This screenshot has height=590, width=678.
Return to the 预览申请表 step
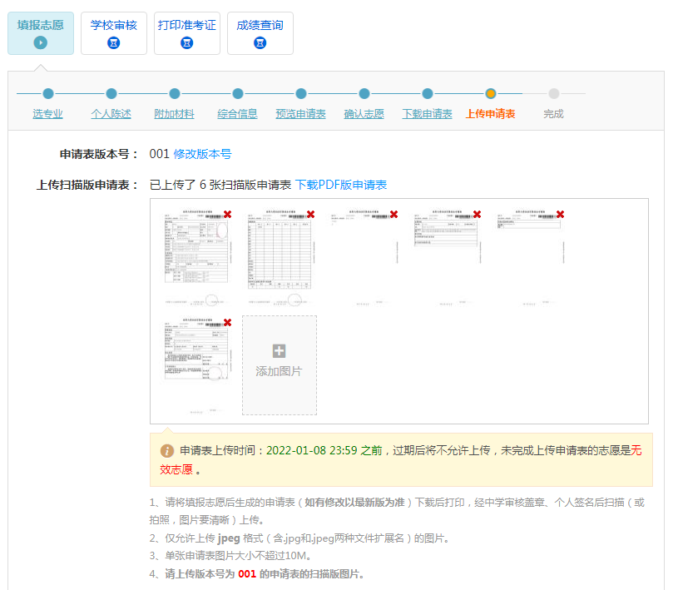coord(301,114)
